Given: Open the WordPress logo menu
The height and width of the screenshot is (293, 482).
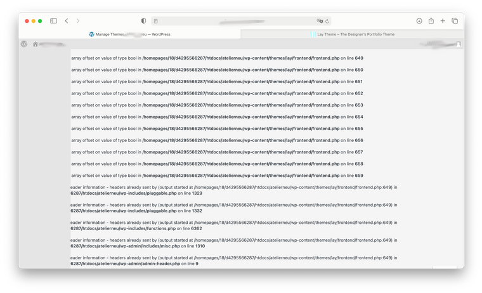Looking at the screenshot, I should coord(24,44).
